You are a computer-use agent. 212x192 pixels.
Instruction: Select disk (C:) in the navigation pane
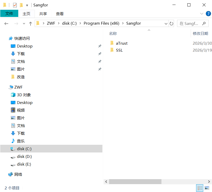click(51, 149)
